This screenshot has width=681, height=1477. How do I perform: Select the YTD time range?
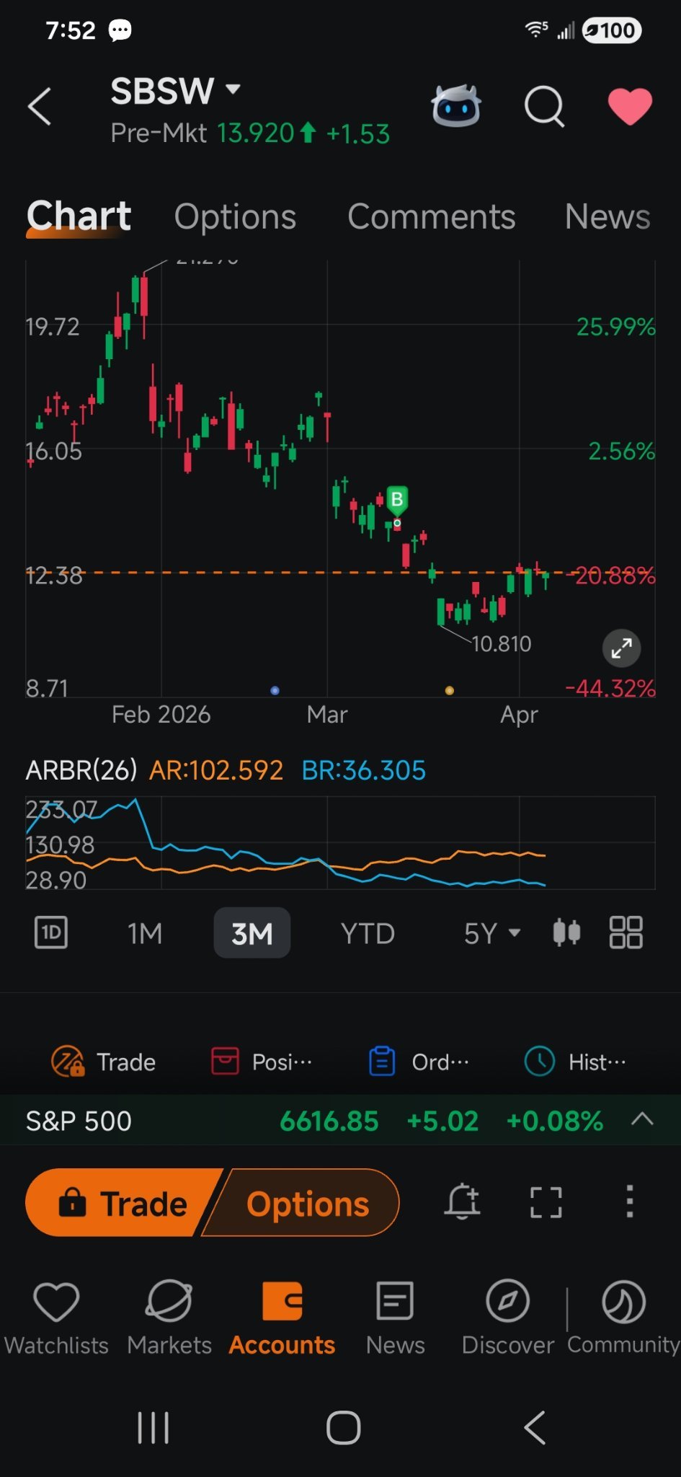pos(368,933)
